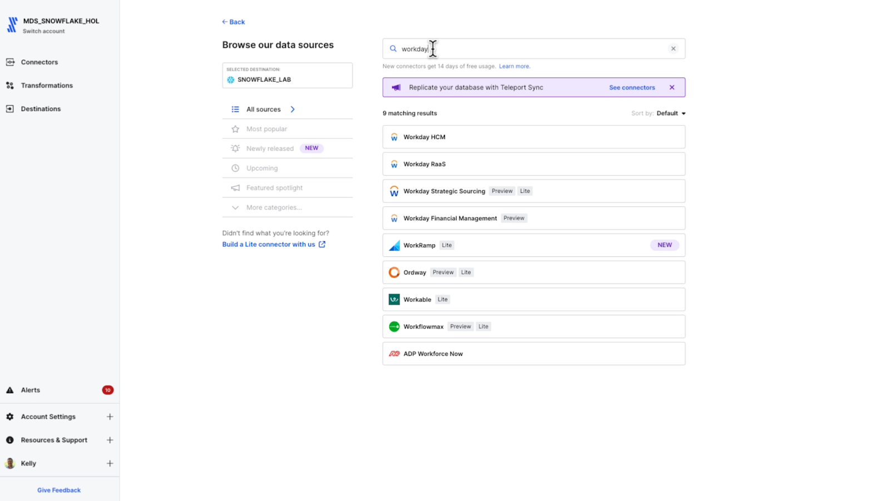Expand Resources & Support with the plus
Screen dimensions: 890x501
point(110,440)
